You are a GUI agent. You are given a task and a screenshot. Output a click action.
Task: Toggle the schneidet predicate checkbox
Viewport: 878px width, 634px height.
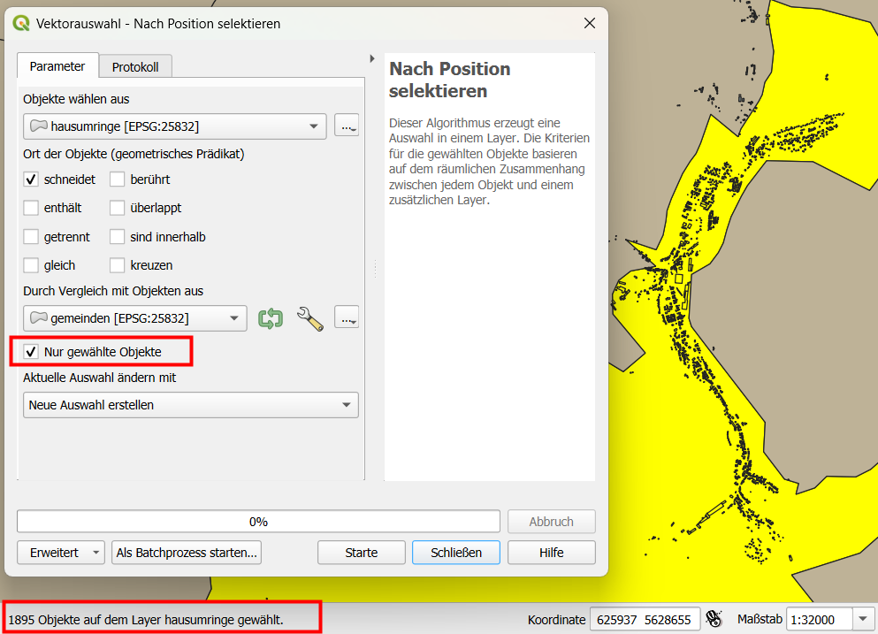(x=31, y=180)
